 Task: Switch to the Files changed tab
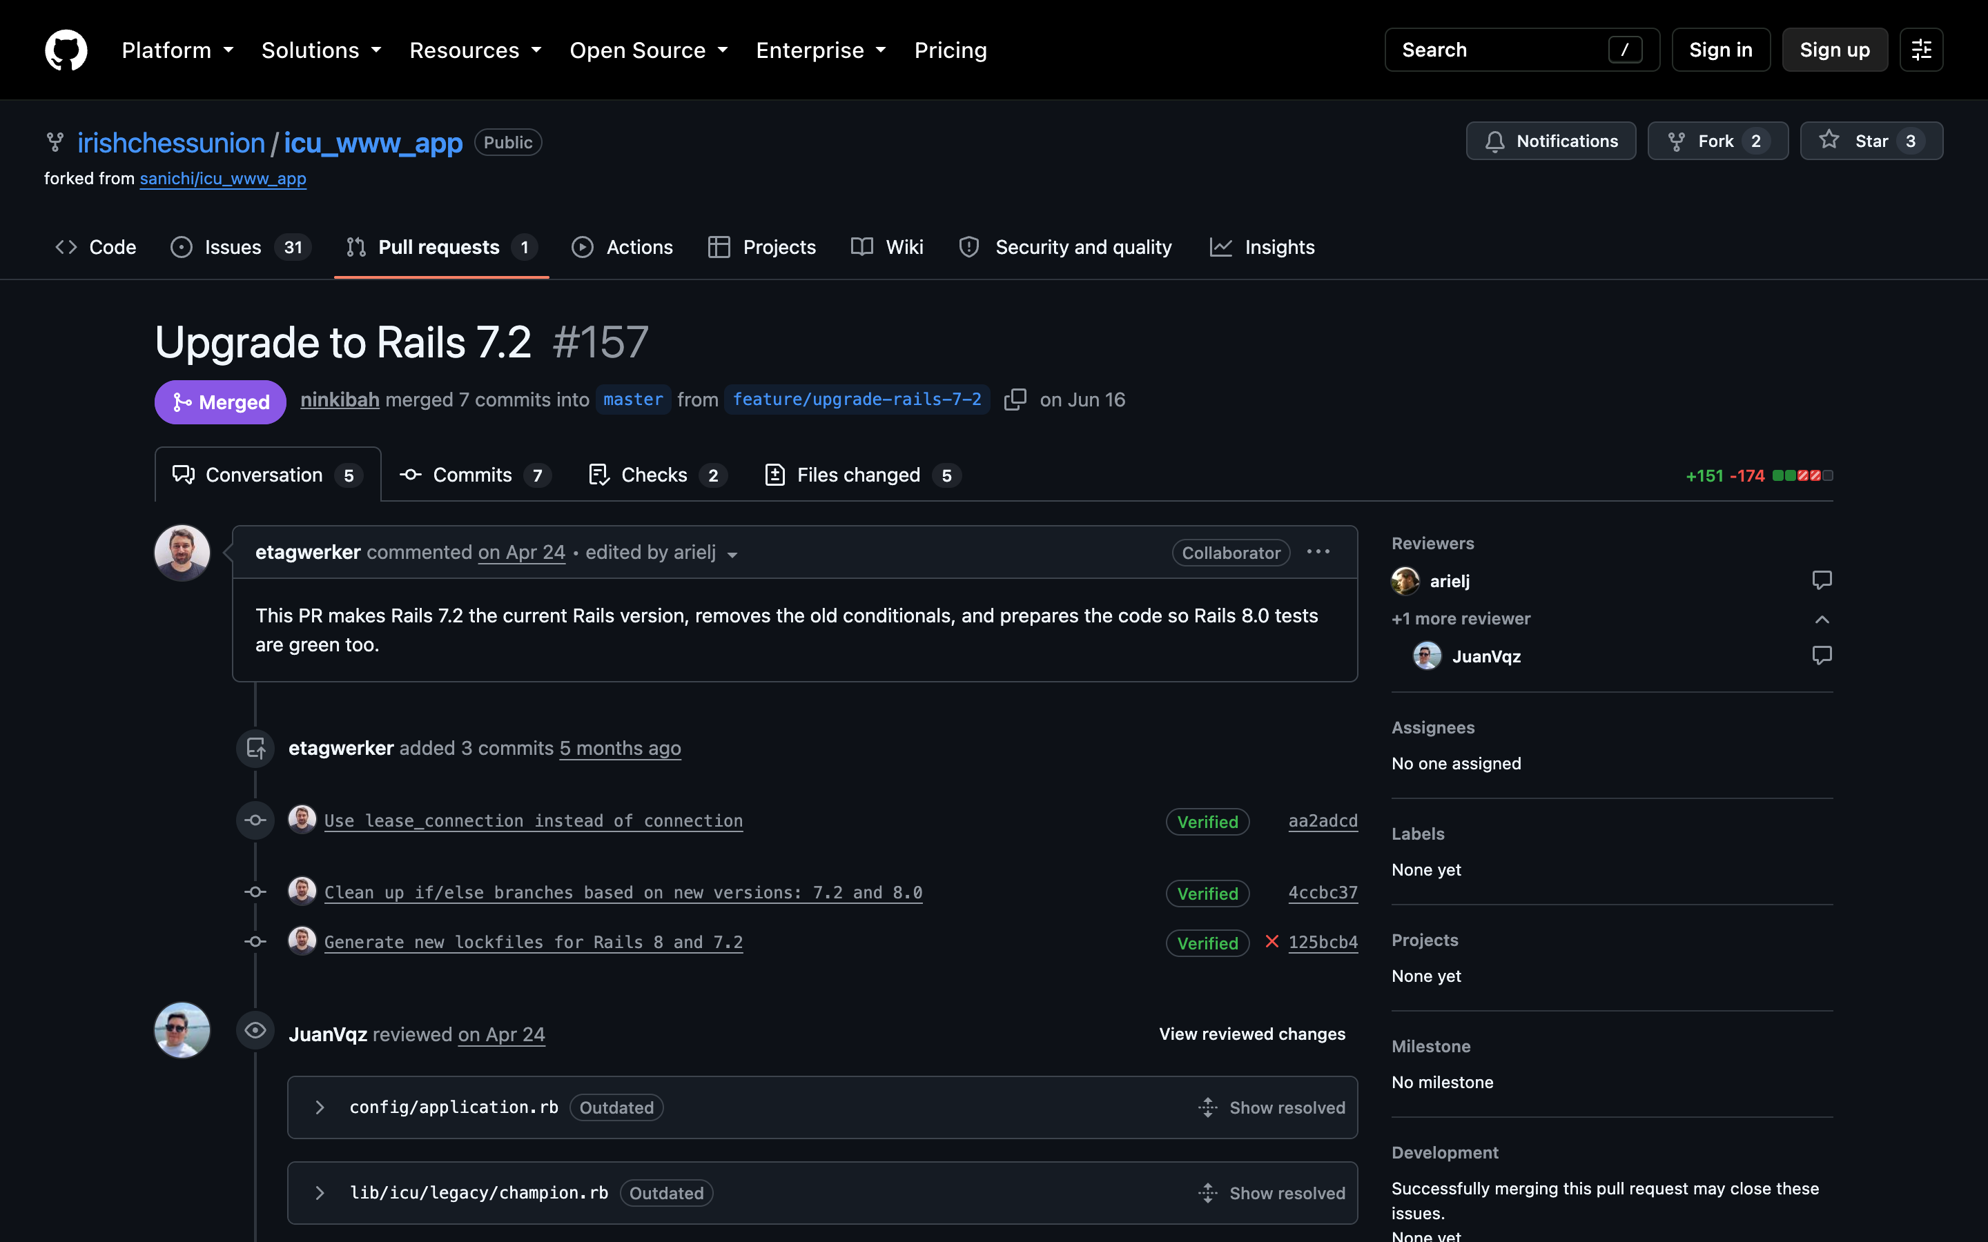pos(863,475)
